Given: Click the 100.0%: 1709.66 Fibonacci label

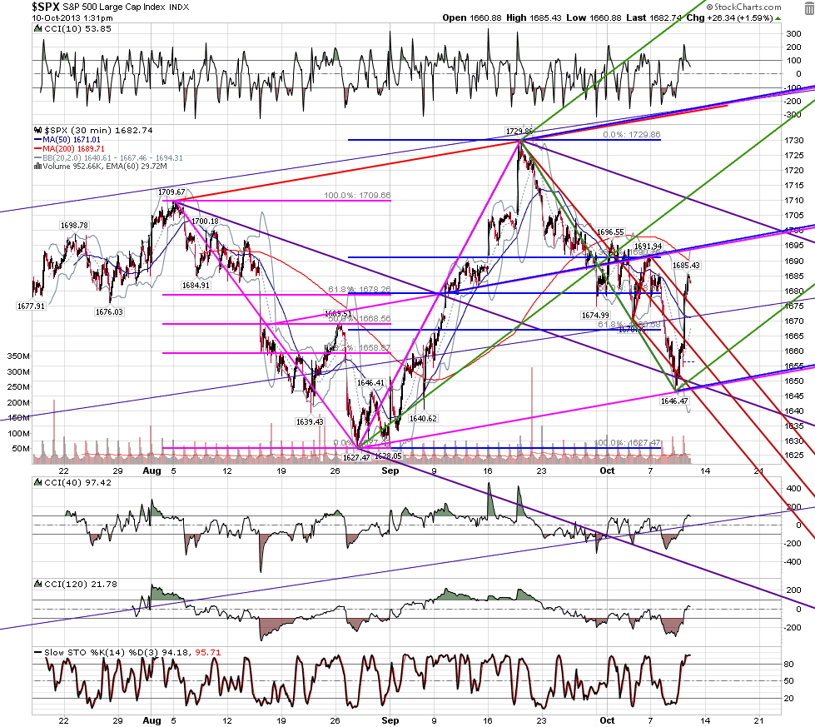Looking at the screenshot, I should (x=357, y=196).
